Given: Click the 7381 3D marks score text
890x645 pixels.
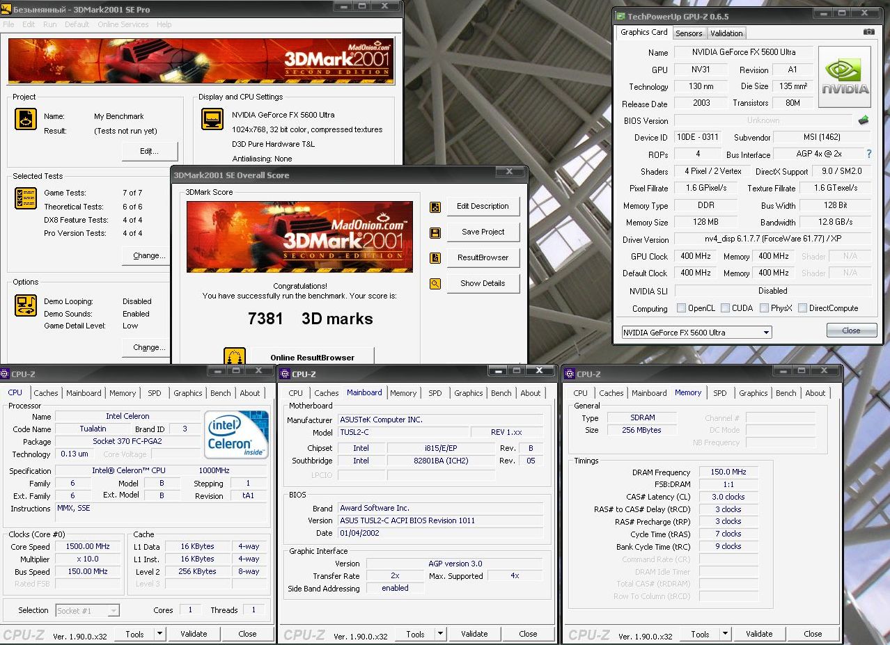Looking at the screenshot, I should pyautogui.click(x=310, y=319).
